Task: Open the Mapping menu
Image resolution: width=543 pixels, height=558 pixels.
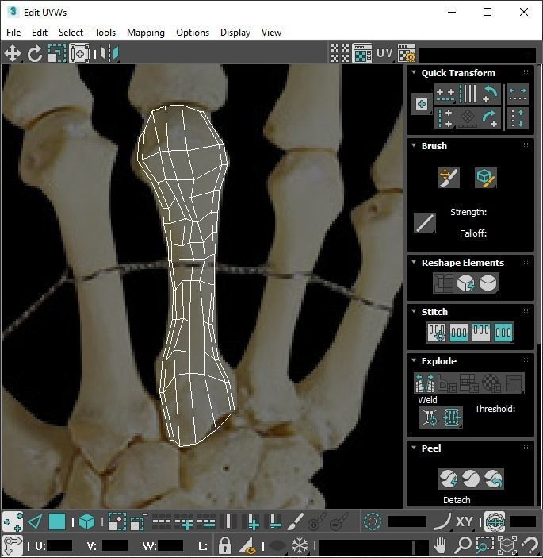Action: click(x=146, y=33)
